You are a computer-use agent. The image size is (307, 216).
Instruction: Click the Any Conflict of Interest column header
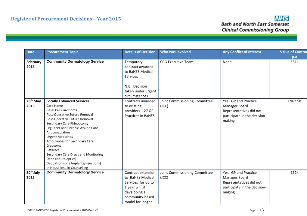(242, 52)
